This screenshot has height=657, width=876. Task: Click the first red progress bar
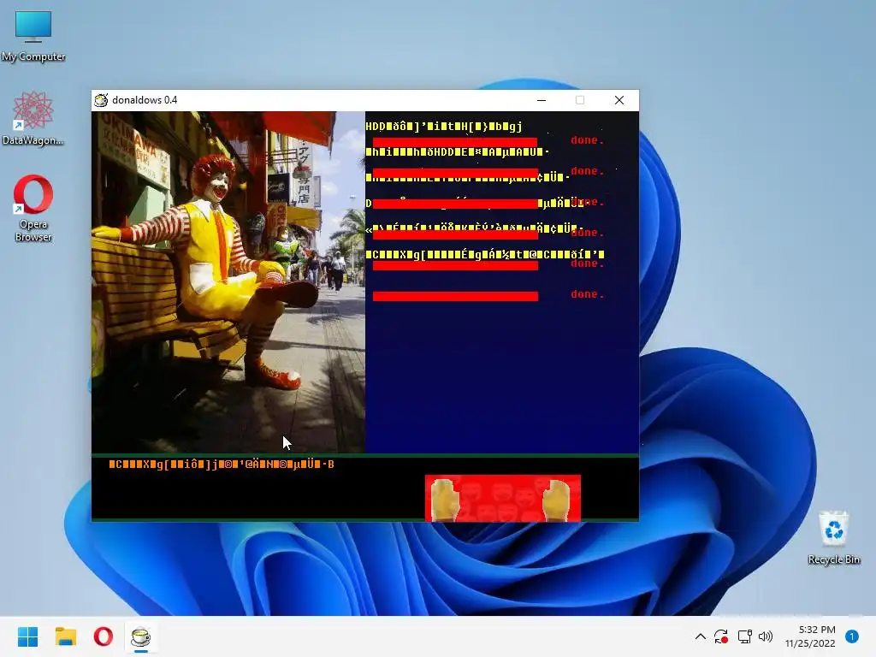pos(455,143)
